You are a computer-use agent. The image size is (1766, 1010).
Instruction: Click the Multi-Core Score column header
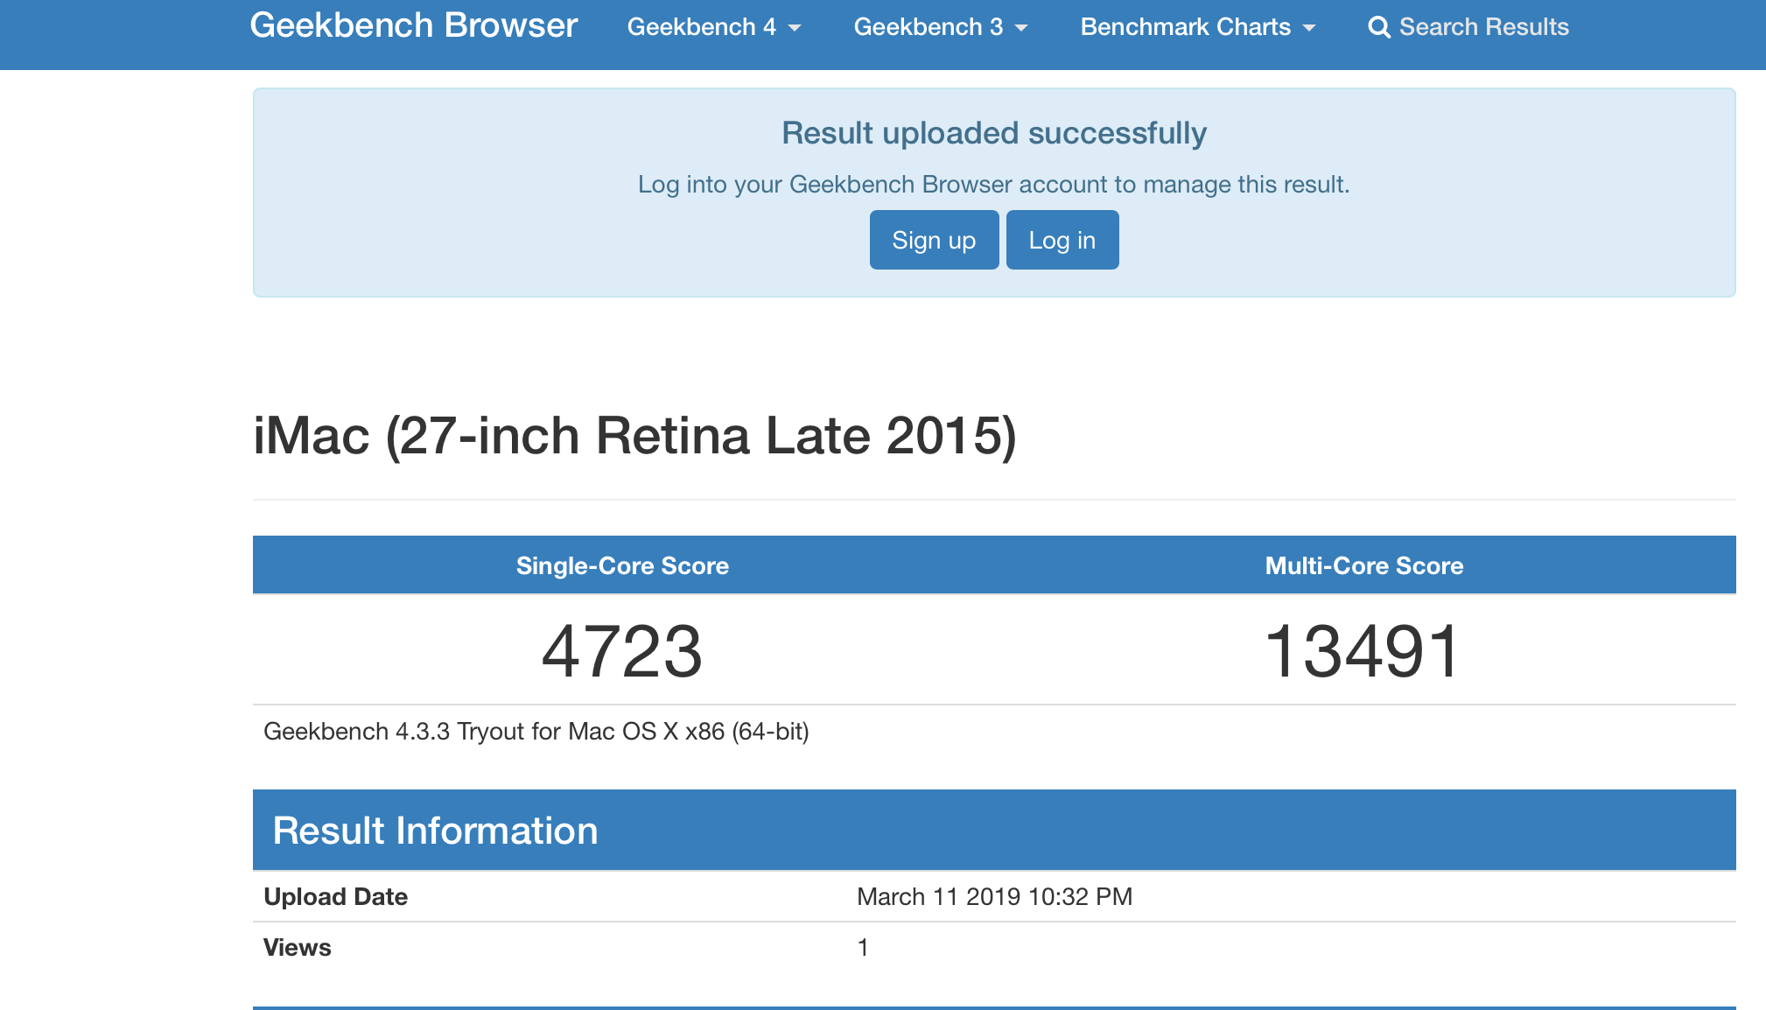(1364, 565)
